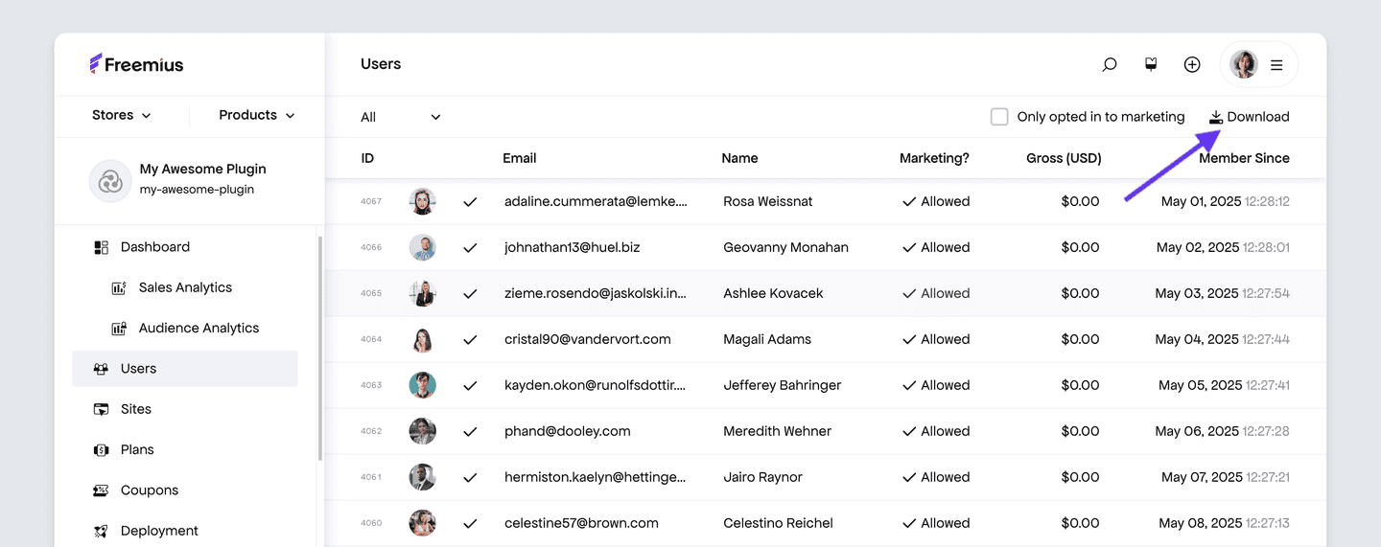Select Sites in the sidebar menu

click(x=136, y=409)
